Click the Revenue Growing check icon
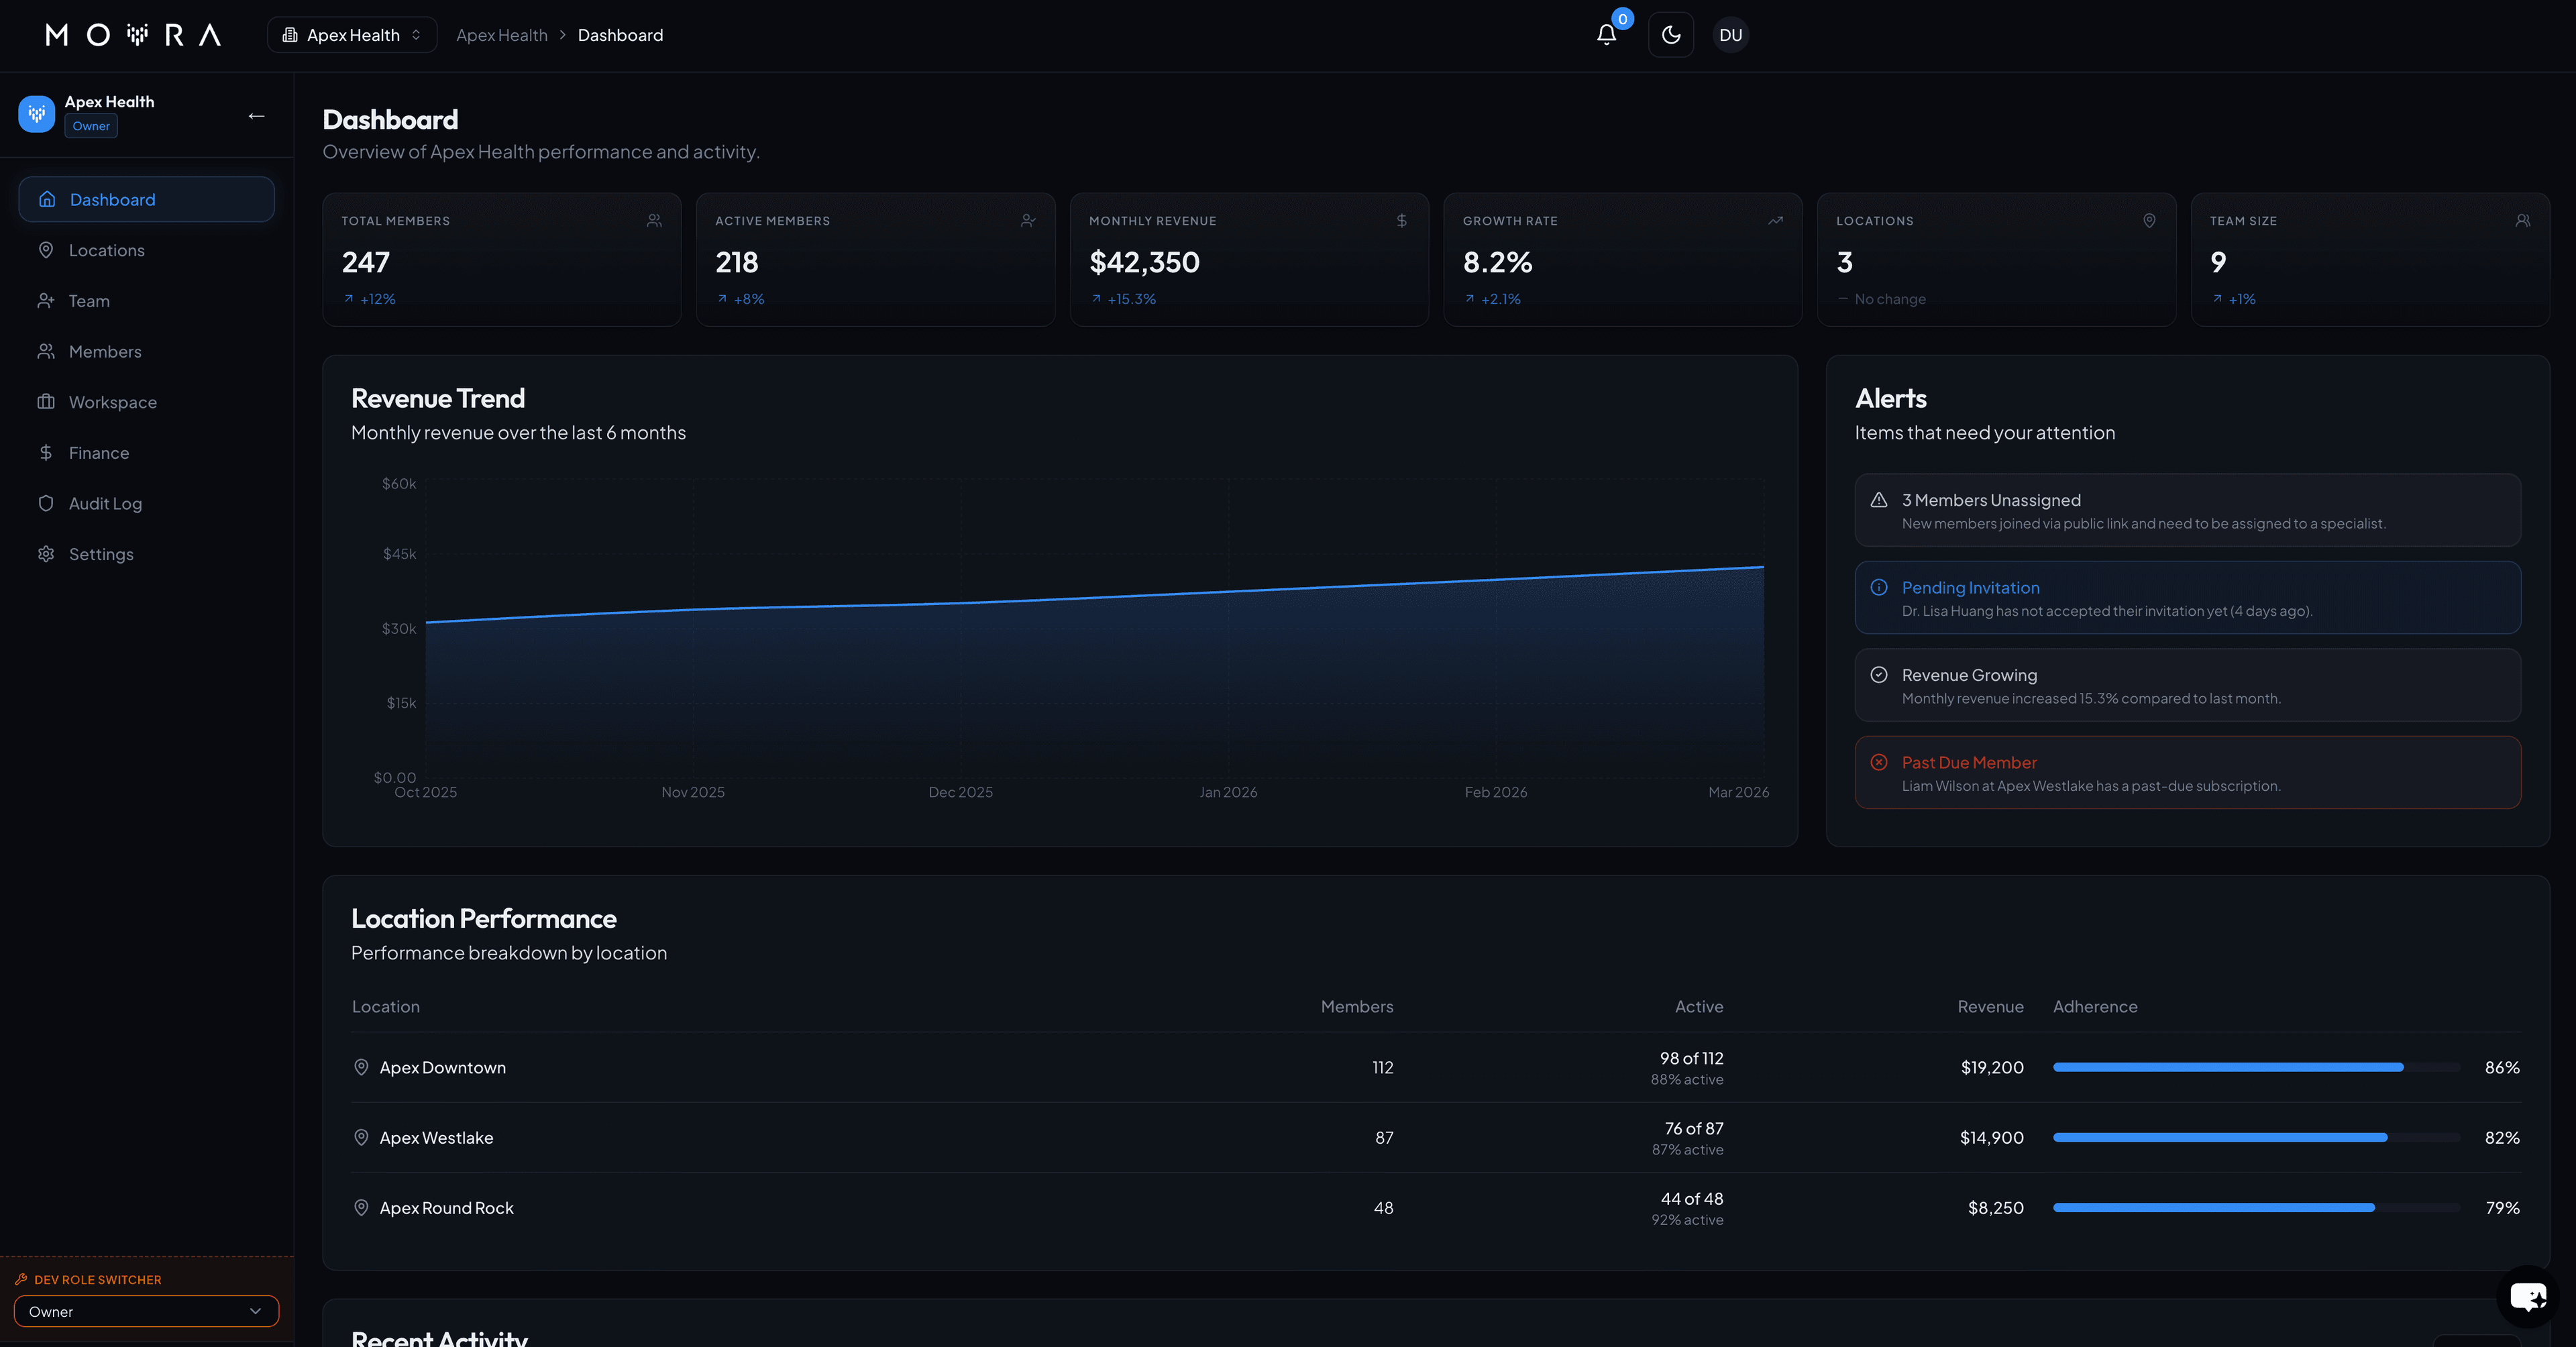 pyautogui.click(x=1879, y=675)
